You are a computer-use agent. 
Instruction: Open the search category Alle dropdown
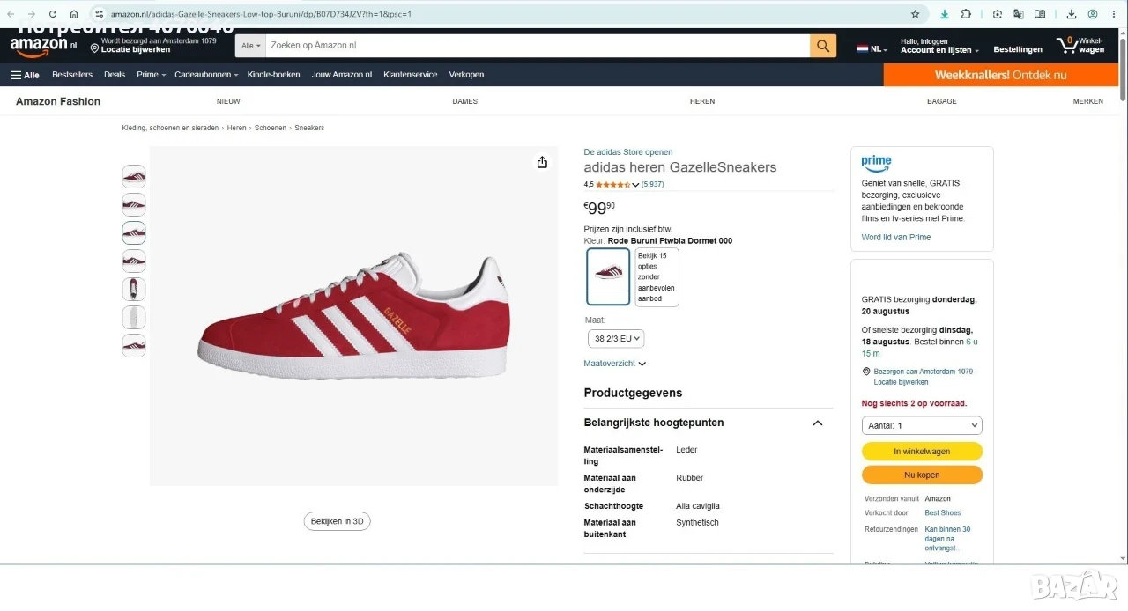(251, 46)
